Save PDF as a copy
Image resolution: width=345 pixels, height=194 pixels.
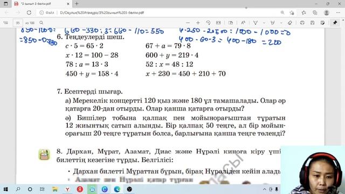[x=322, y=23]
